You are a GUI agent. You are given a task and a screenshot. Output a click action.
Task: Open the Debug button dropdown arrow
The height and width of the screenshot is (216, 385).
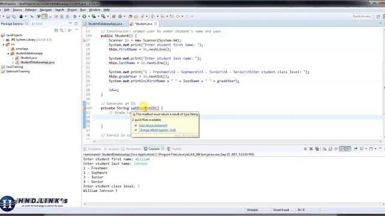pyautogui.click(x=79, y=16)
